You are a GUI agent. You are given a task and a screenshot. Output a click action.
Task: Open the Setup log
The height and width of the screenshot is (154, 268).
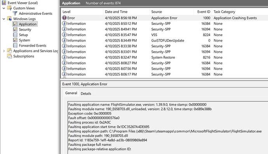(x=23, y=35)
